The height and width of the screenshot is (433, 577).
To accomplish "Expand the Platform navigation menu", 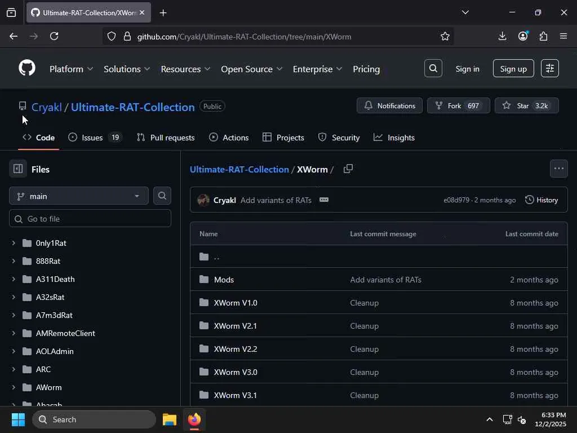I will [x=71, y=69].
